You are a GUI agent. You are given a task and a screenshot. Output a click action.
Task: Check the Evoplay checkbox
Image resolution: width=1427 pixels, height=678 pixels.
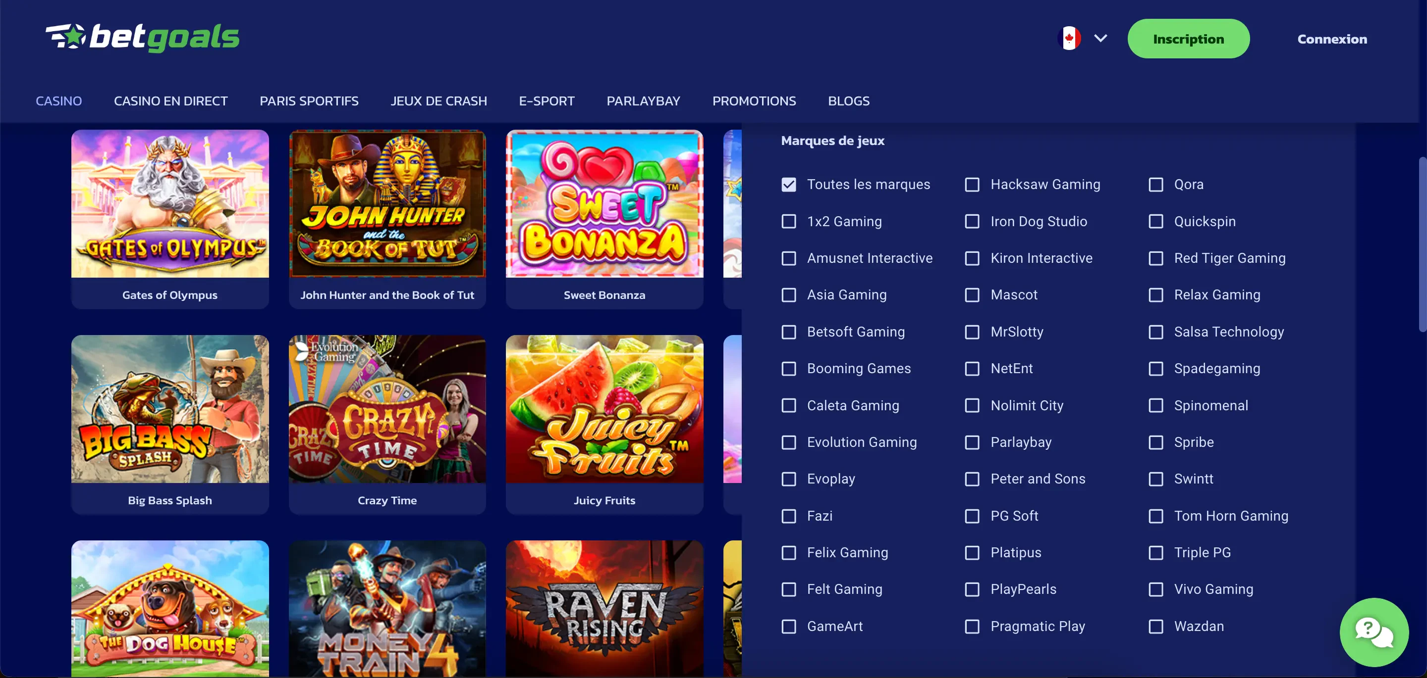[x=789, y=480]
